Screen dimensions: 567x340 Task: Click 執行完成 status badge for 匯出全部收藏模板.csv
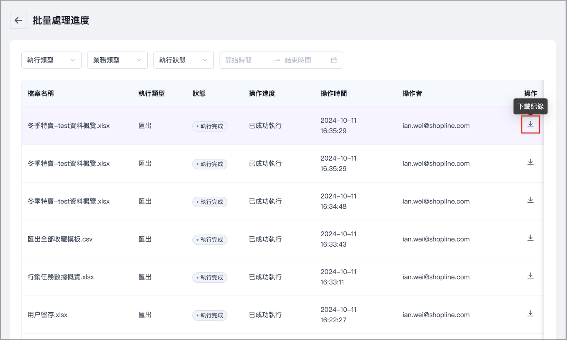pos(210,240)
